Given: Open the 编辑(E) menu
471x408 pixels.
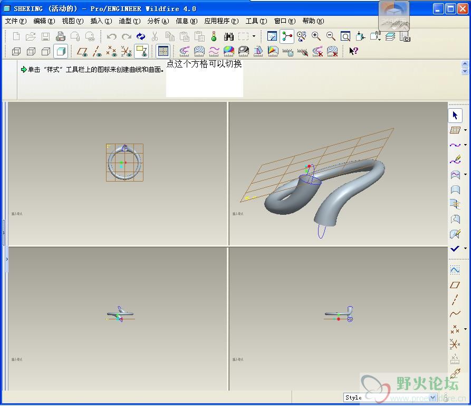Looking at the screenshot, I should click(44, 21).
